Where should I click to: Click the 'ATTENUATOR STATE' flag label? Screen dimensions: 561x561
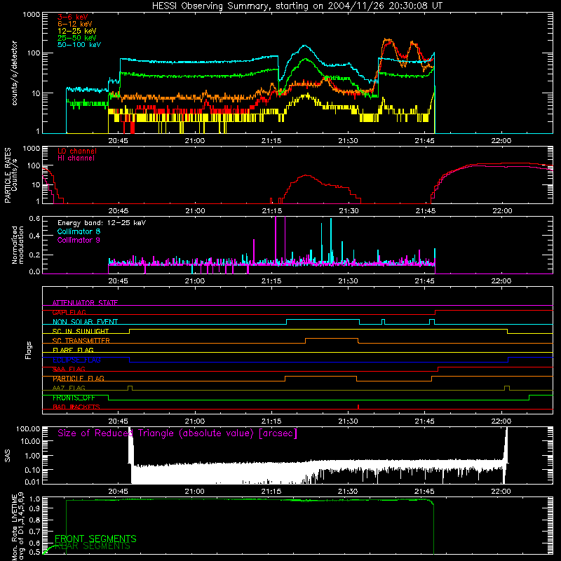(85, 303)
